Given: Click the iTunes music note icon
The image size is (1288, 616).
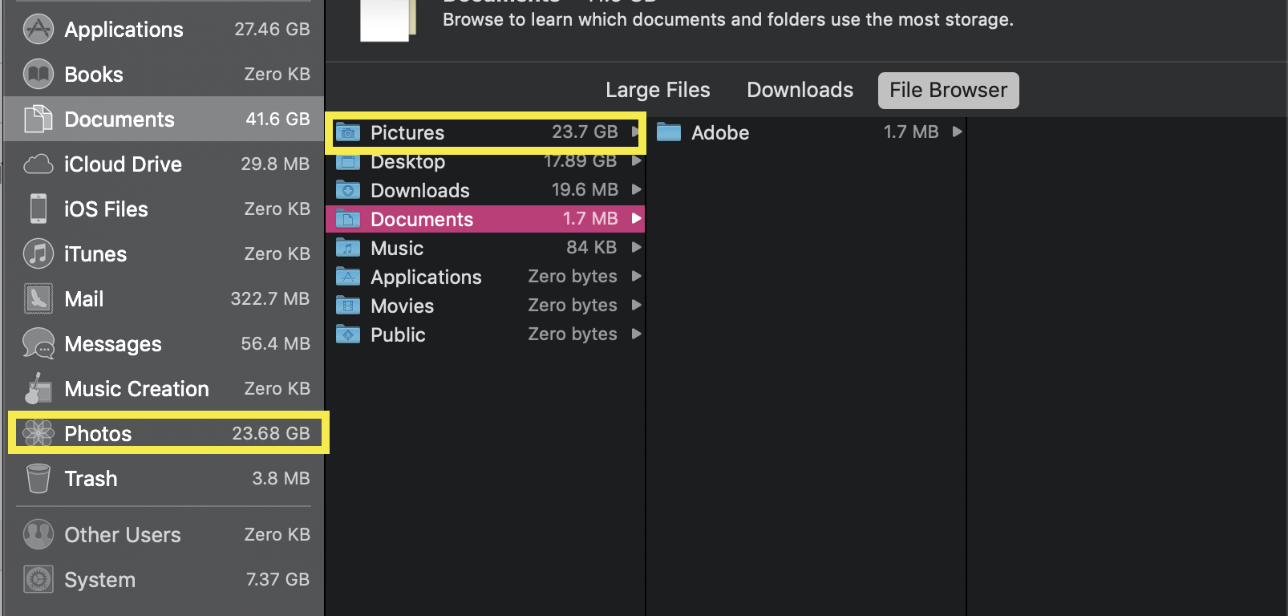Looking at the screenshot, I should coord(38,254).
